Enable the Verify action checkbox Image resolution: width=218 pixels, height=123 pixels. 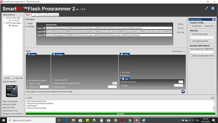tap(122, 54)
